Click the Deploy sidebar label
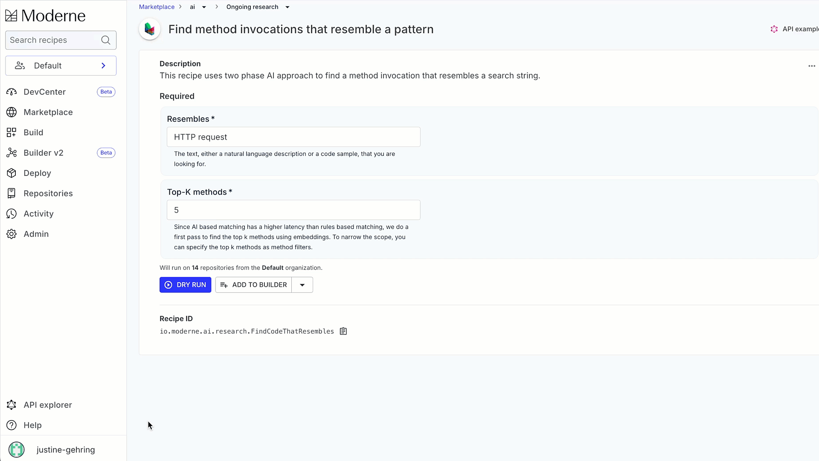Screen dimensions: 819x461 tap(37, 173)
